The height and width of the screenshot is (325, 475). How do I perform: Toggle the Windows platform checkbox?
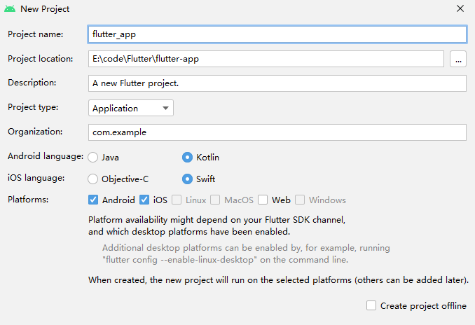coord(300,200)
